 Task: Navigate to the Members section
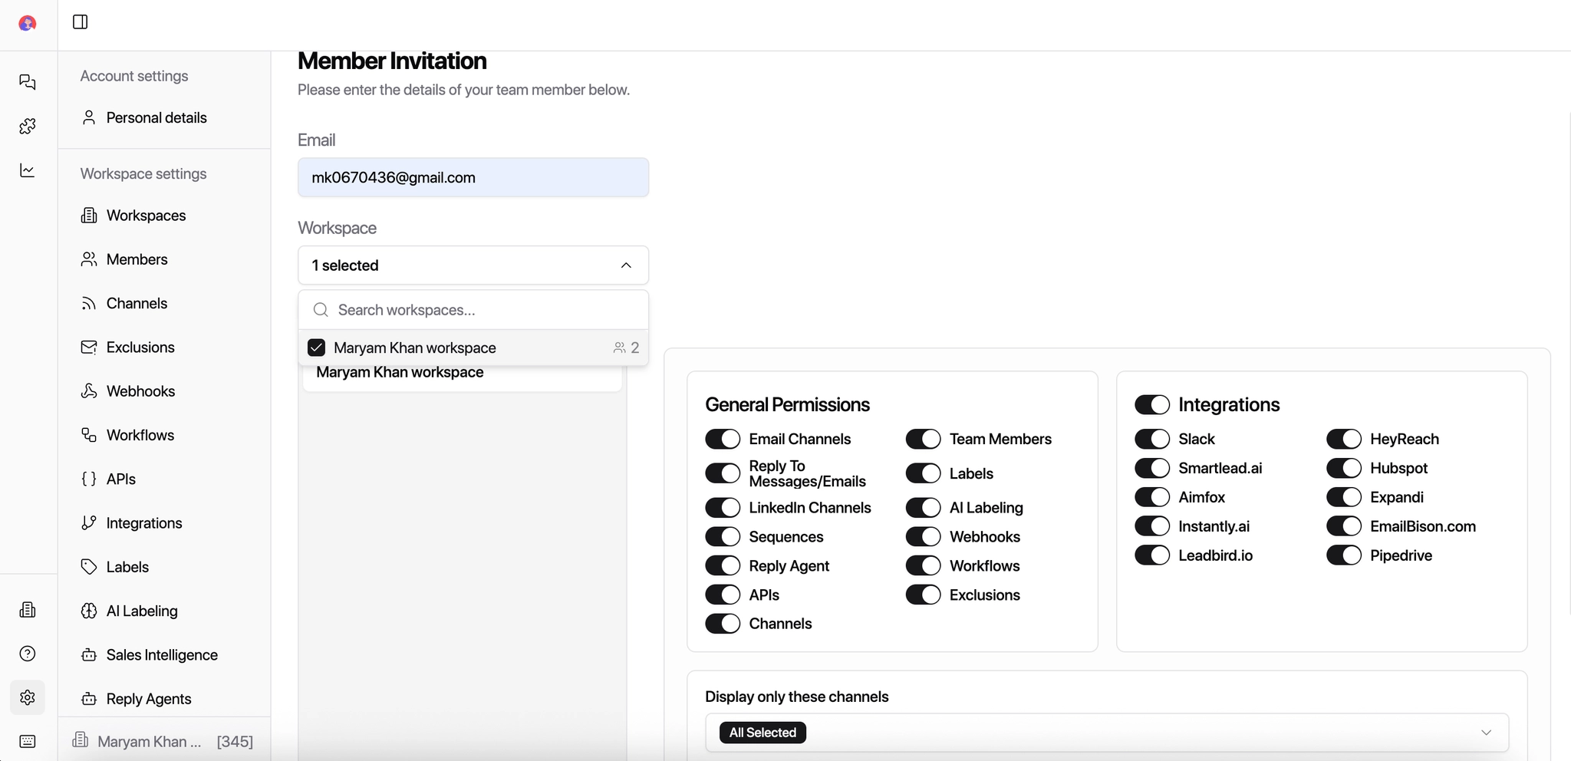click(137, 259)
